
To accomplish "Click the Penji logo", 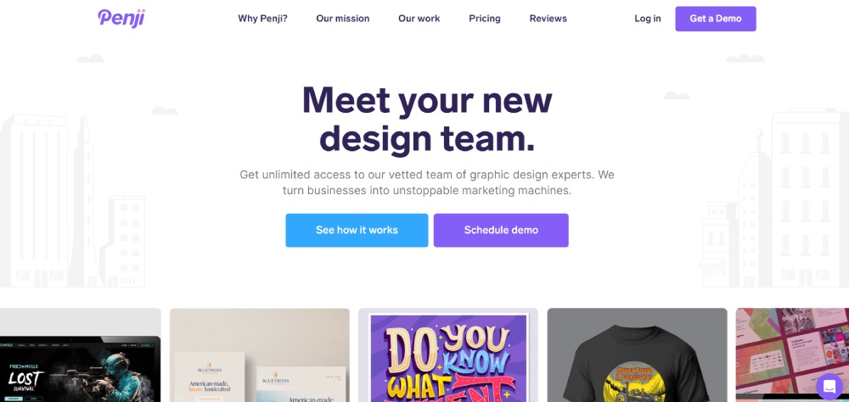I will 121,18.
